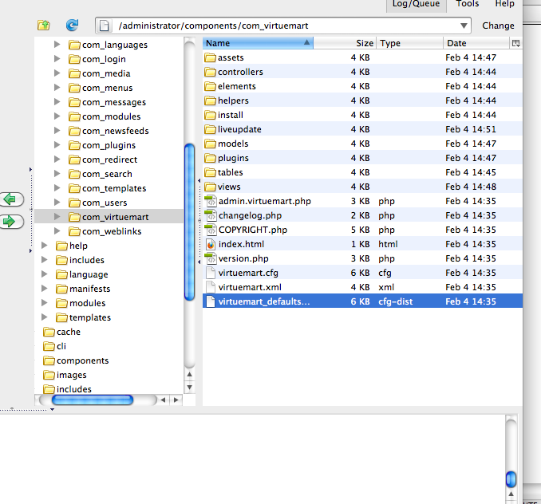Select the components folder in tree
Image resolution: width=541 pixels, height=504 pixels.
pos(82,360)
